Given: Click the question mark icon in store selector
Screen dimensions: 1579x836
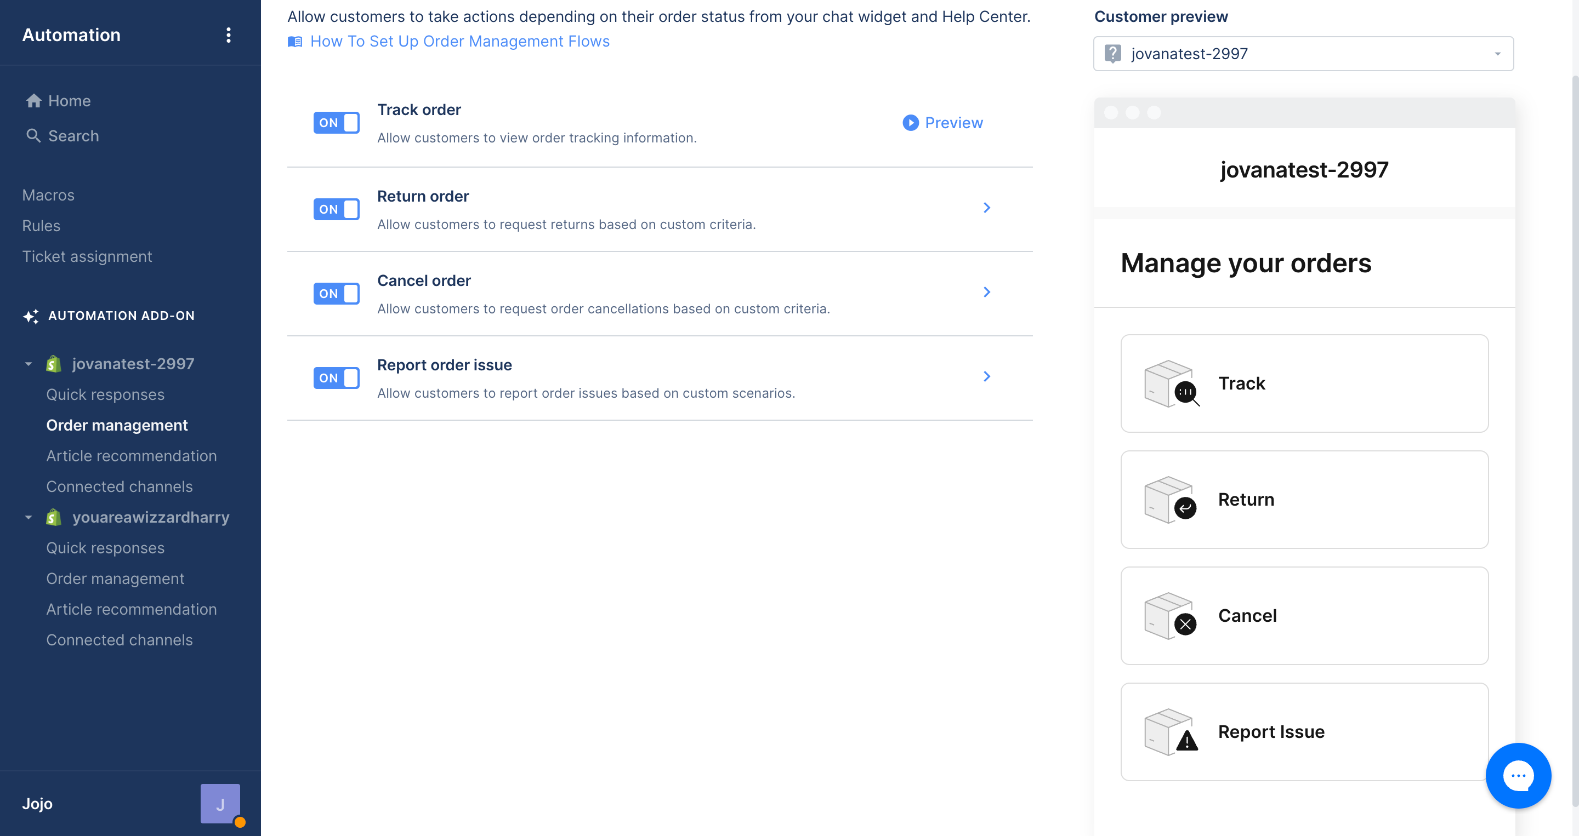Looking at the screenshot, I should click(1112, 54).
